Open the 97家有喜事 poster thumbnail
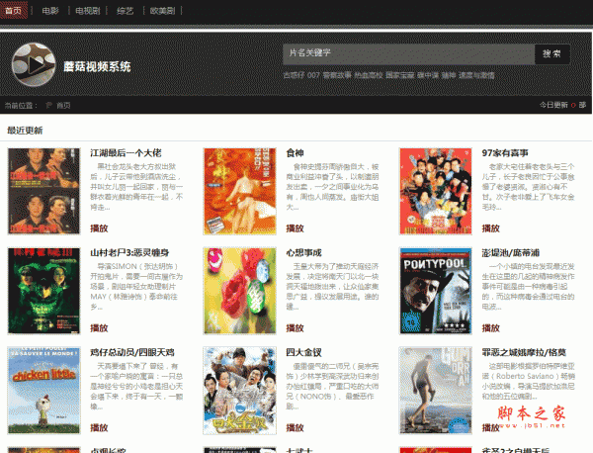593x453 pixels. pyautogui.click(x=436, y=191)
